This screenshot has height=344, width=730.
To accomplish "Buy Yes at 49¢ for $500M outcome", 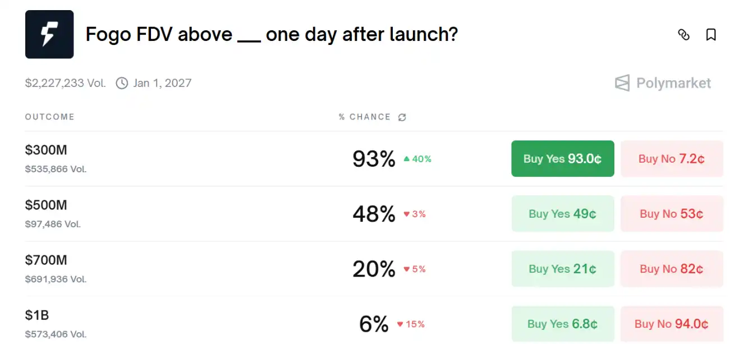I will pyautogui.click(x=562, y=213).
